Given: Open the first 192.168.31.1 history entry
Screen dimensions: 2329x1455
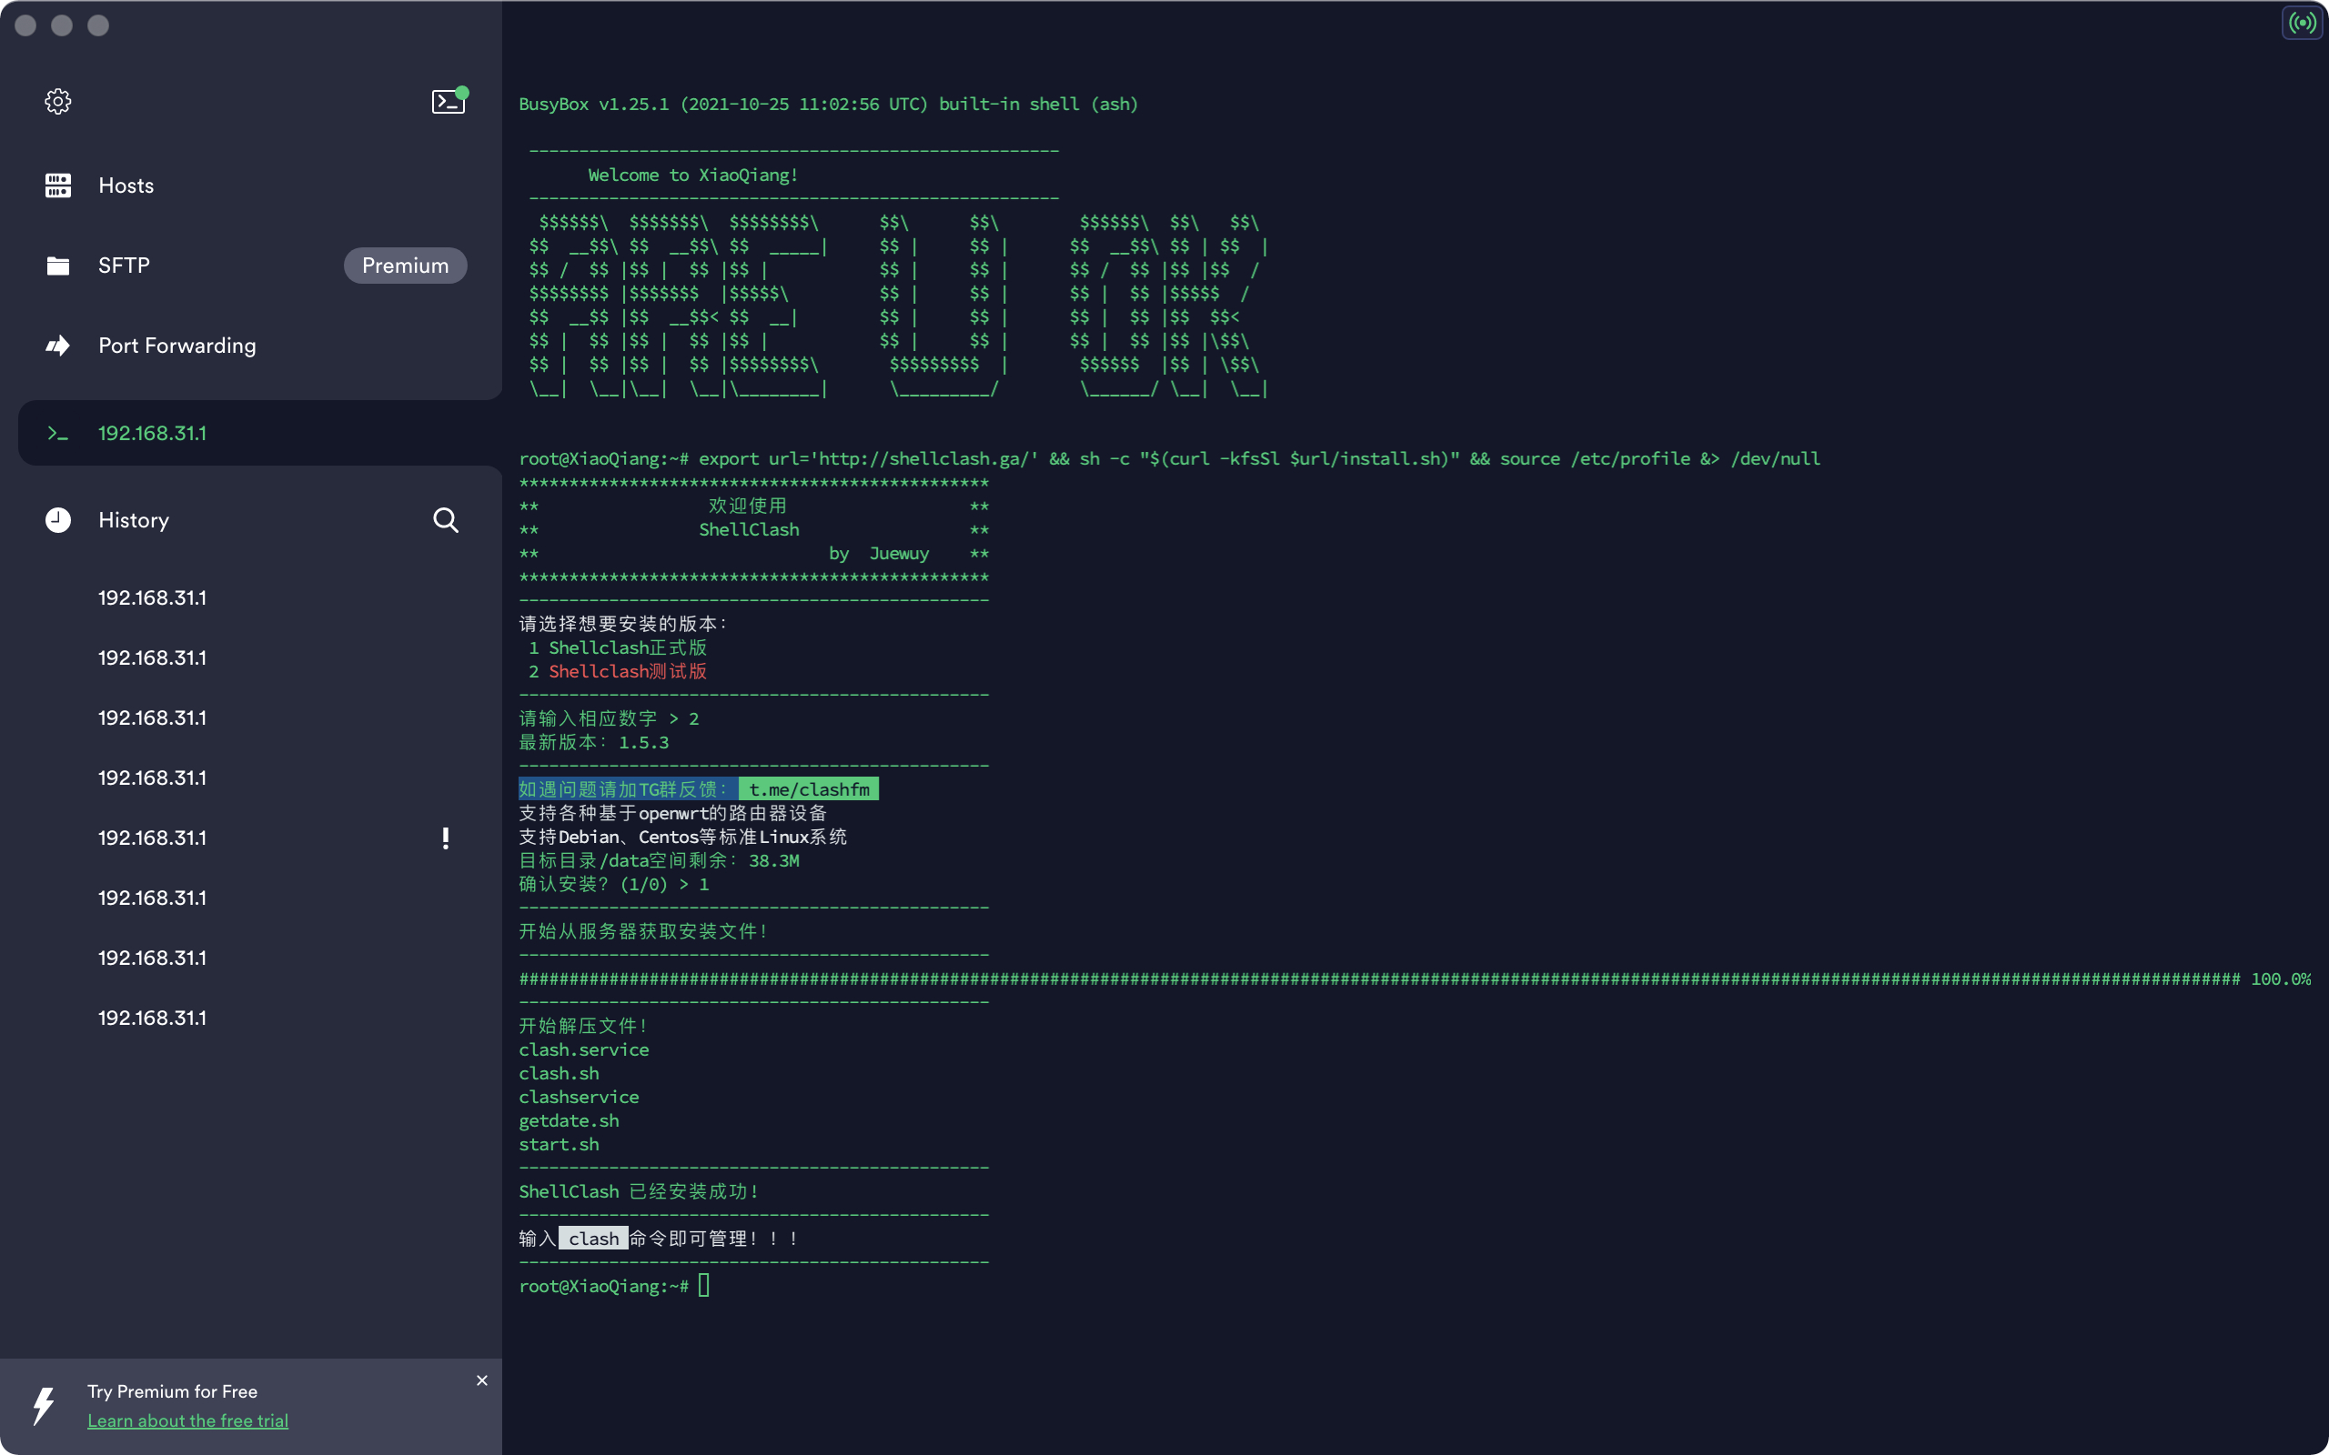Looking at the screenshot, I should pyautogui.click(x=152, y=598).
